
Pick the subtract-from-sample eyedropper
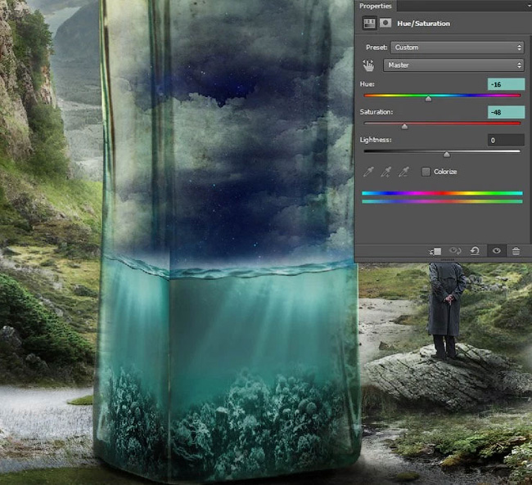404,172
